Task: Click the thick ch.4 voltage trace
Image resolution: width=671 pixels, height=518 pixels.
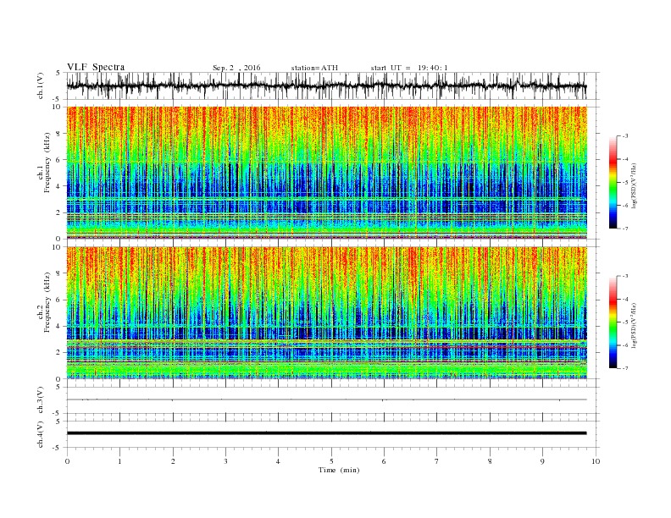Action: tap(327, 433)
